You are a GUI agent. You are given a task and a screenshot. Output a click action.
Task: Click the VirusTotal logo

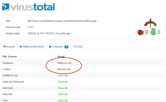click(x=28, y=7)
